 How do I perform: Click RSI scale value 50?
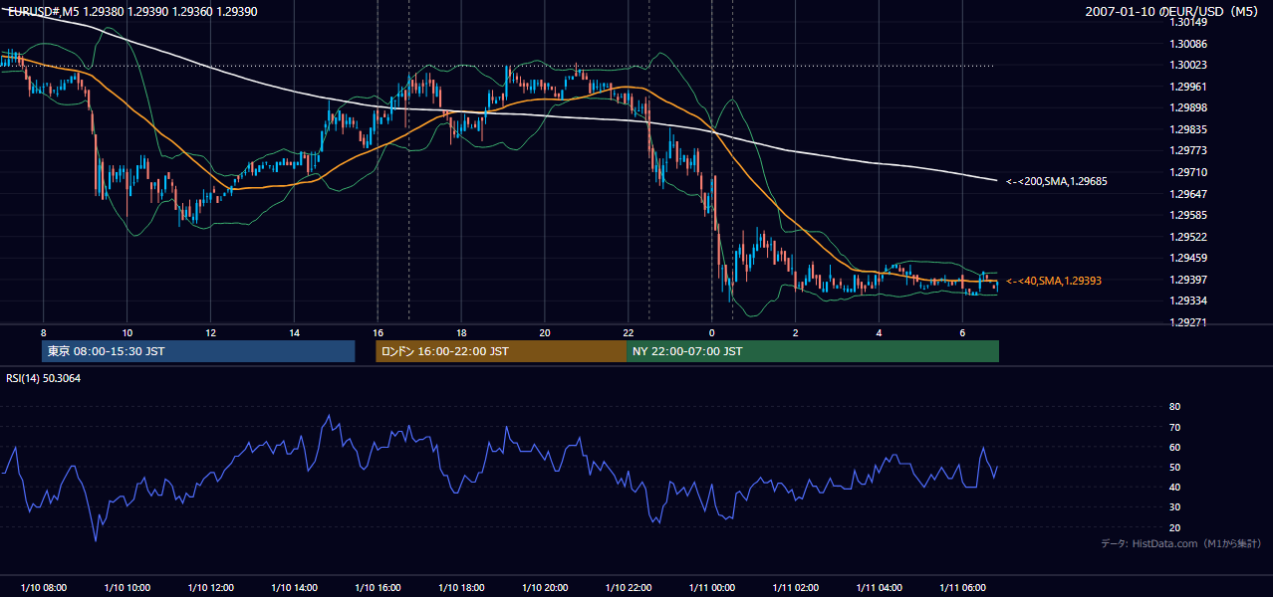click(1175, 467)
